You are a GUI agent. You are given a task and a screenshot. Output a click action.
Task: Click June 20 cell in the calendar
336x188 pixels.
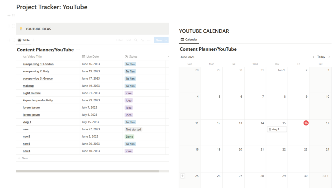point(233,159)
